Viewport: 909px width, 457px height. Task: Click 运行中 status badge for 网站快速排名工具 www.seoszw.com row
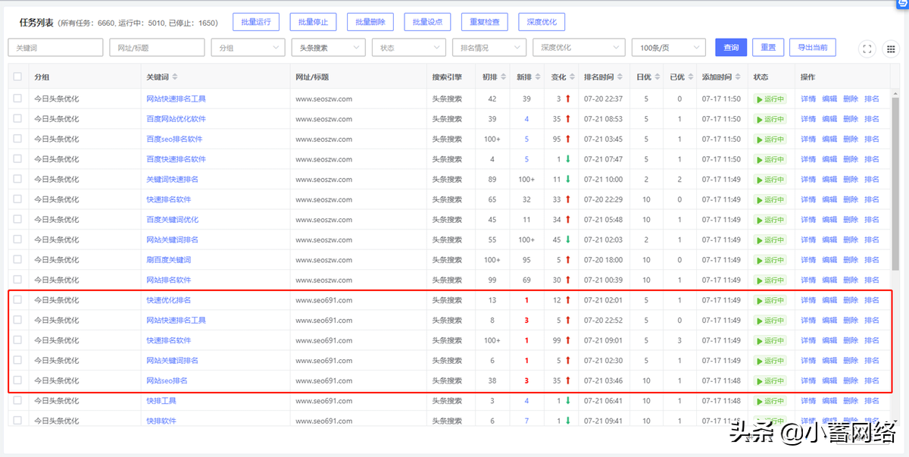pos(770,99)
